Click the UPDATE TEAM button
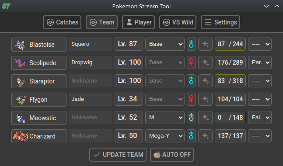Viewport: 283px width, 166px height. point(118,155)
